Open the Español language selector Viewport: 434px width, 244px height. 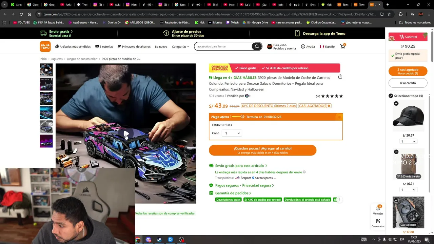(x=328, y=46)
